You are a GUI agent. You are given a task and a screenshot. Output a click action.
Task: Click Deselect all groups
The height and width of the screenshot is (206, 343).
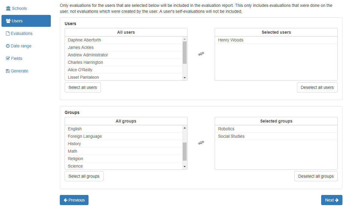(x=316, y=176)
